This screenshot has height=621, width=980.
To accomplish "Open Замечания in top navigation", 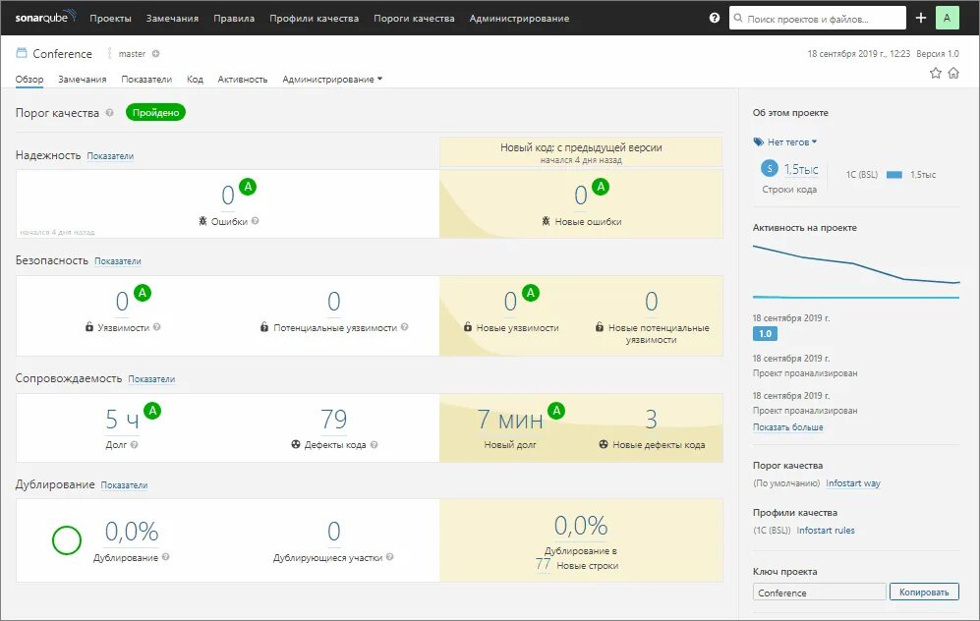I will point(172,19).
